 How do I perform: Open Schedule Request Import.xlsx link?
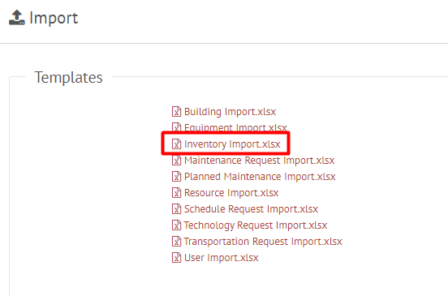251,209
